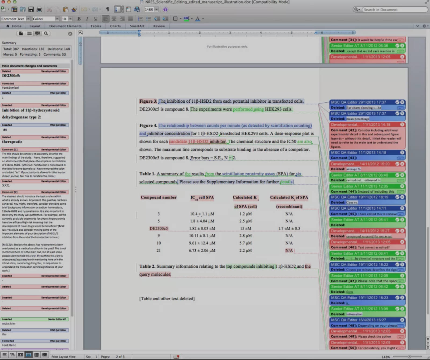Click the Open document folder icon
Screen dimensions: 430x360
(x=23, y=9)
